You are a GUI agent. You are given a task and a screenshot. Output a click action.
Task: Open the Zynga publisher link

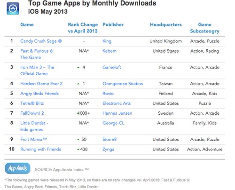[x=108, y=149]
